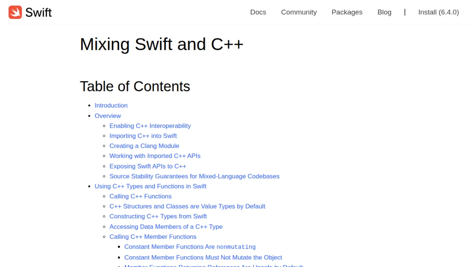Go to the Blog page

click(x=384, y=12)
